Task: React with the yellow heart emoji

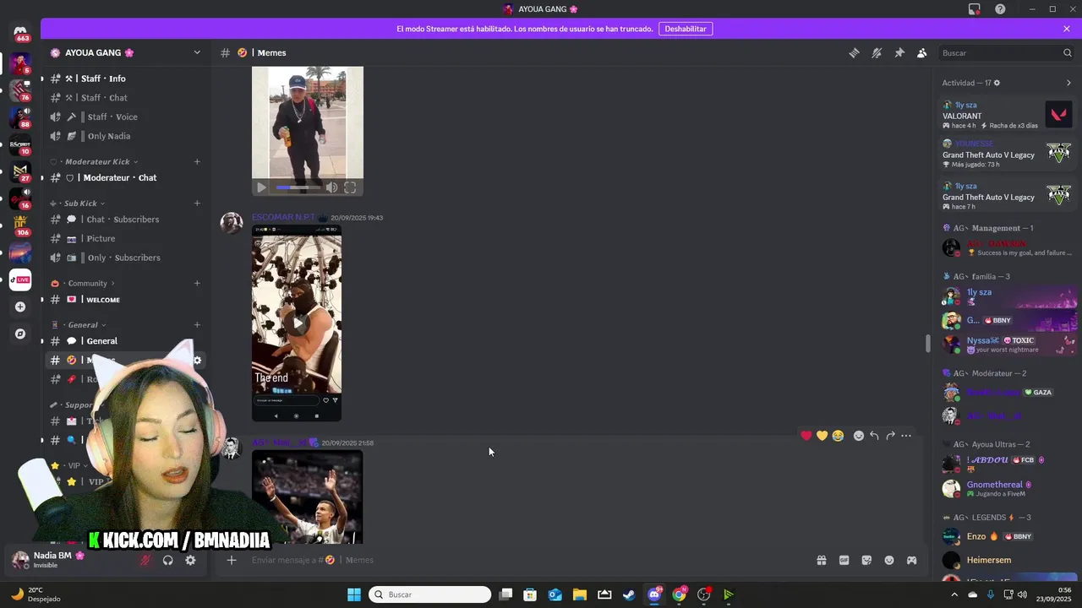Action: click(822, 436)
